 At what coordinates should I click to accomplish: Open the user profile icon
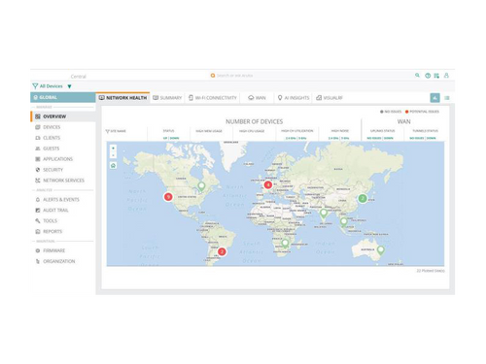446,76
